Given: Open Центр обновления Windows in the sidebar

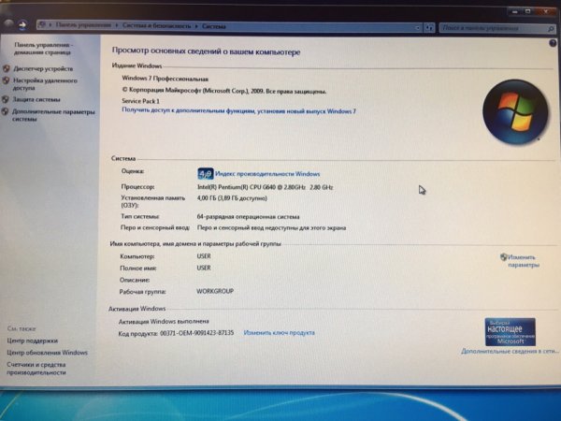Looking at the screenshot, I should [x=47, y=353].
